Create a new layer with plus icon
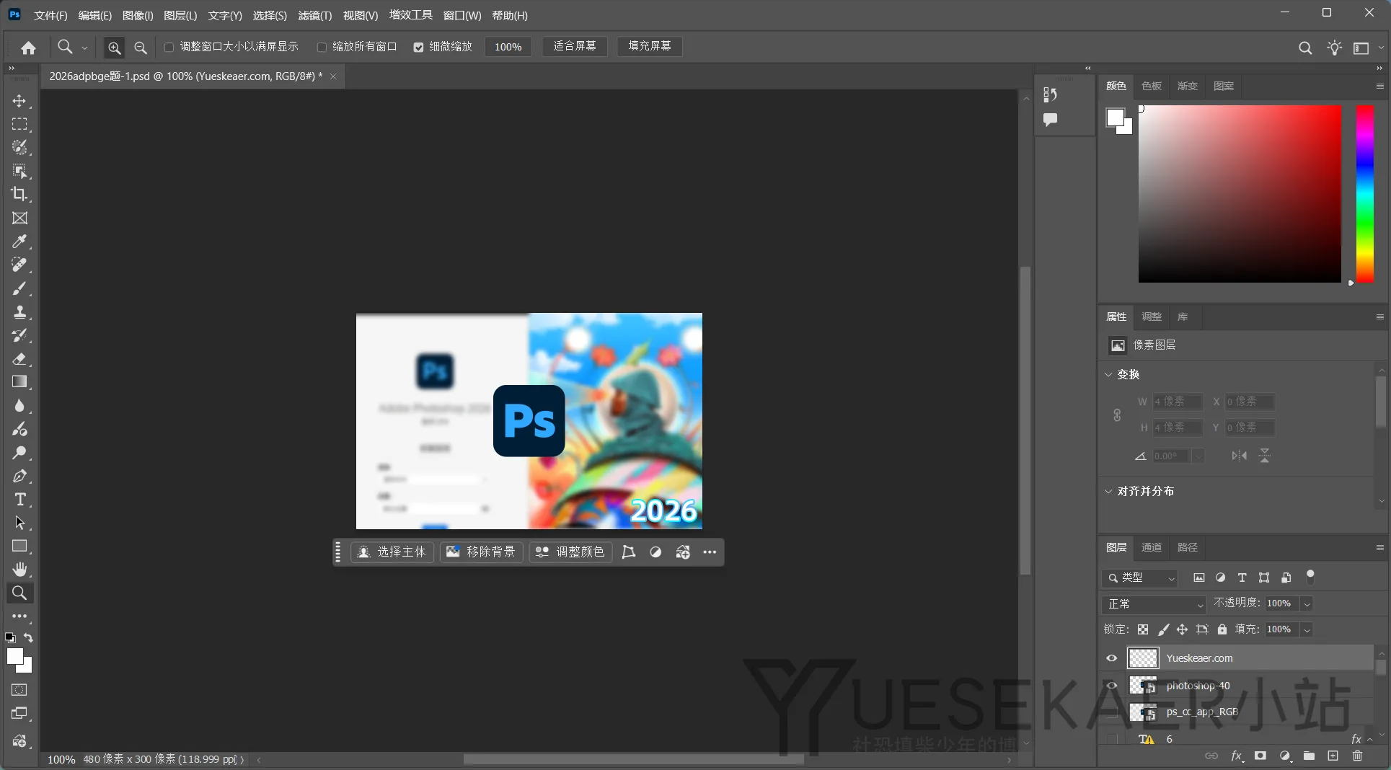 pos(1333,756)
